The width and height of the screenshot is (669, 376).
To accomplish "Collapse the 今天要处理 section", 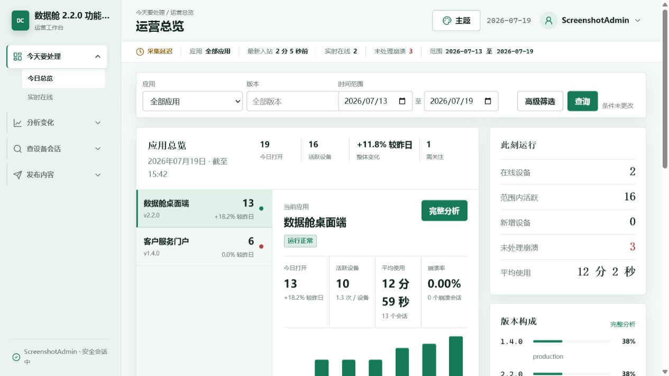I will [x=98, y=57].
